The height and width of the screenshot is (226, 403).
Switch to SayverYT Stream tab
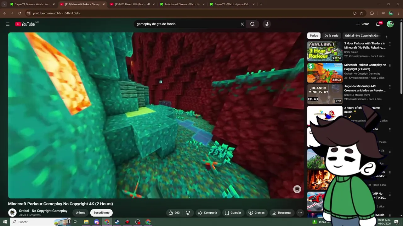point(32,4)
